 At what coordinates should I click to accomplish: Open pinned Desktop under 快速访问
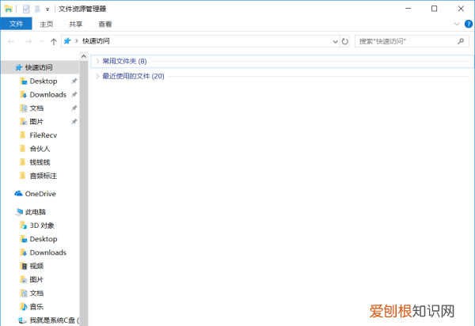44,81
